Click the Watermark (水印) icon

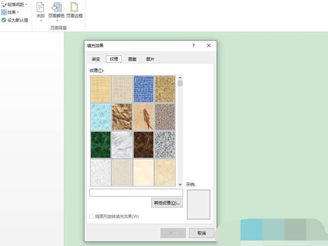pos(40,8)
